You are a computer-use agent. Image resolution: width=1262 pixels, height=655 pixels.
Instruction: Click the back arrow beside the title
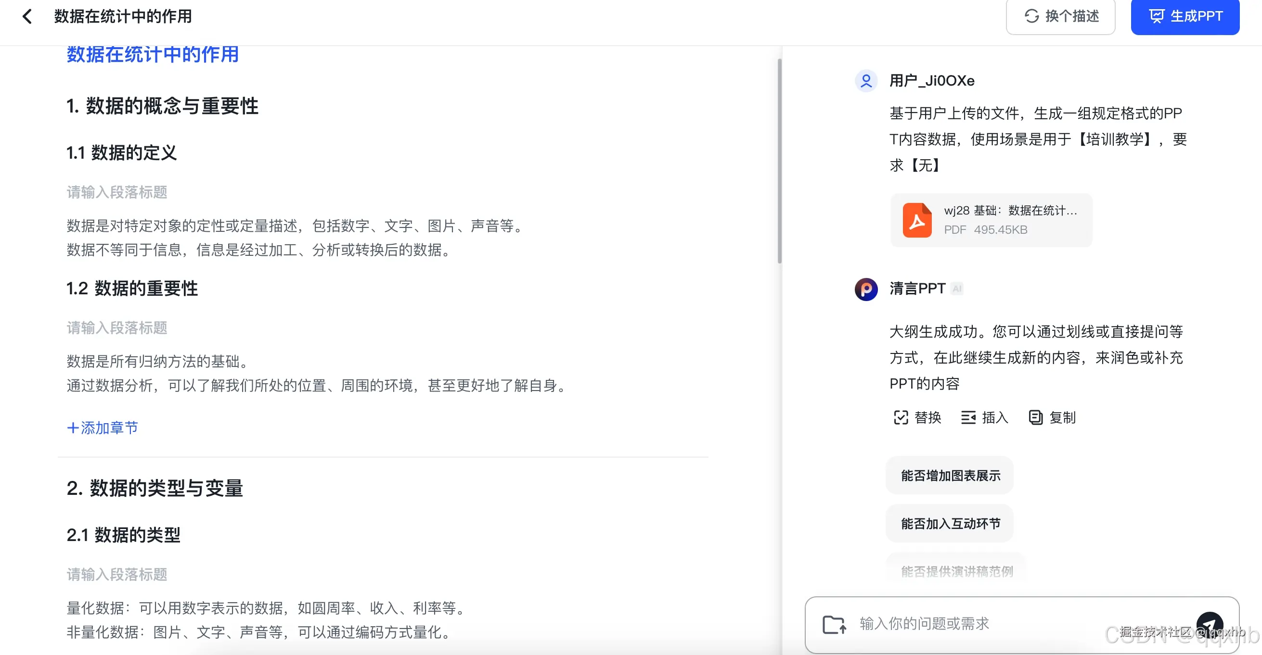27,16
